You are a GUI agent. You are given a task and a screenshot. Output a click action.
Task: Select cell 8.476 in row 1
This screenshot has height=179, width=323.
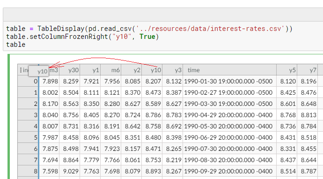[308, 92]
